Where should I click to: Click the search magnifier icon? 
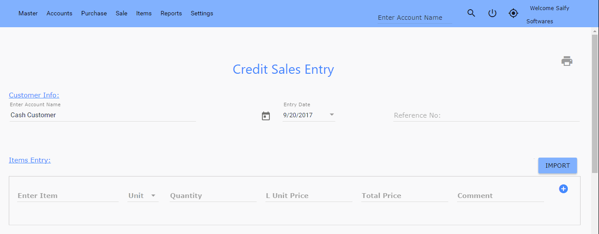[471, 13]
